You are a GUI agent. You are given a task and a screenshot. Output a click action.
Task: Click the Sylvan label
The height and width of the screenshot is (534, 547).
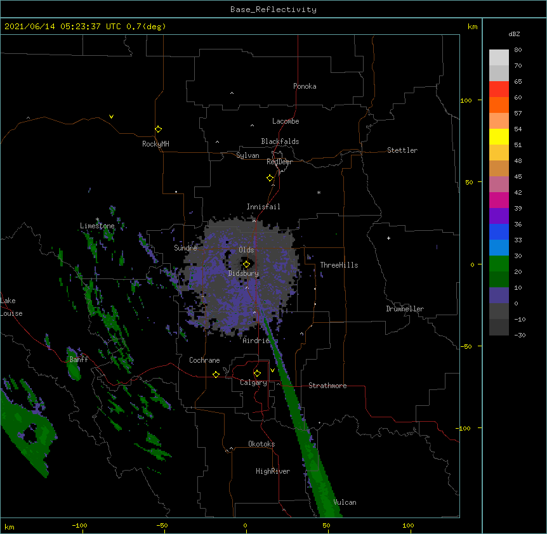tap(247, 155)
